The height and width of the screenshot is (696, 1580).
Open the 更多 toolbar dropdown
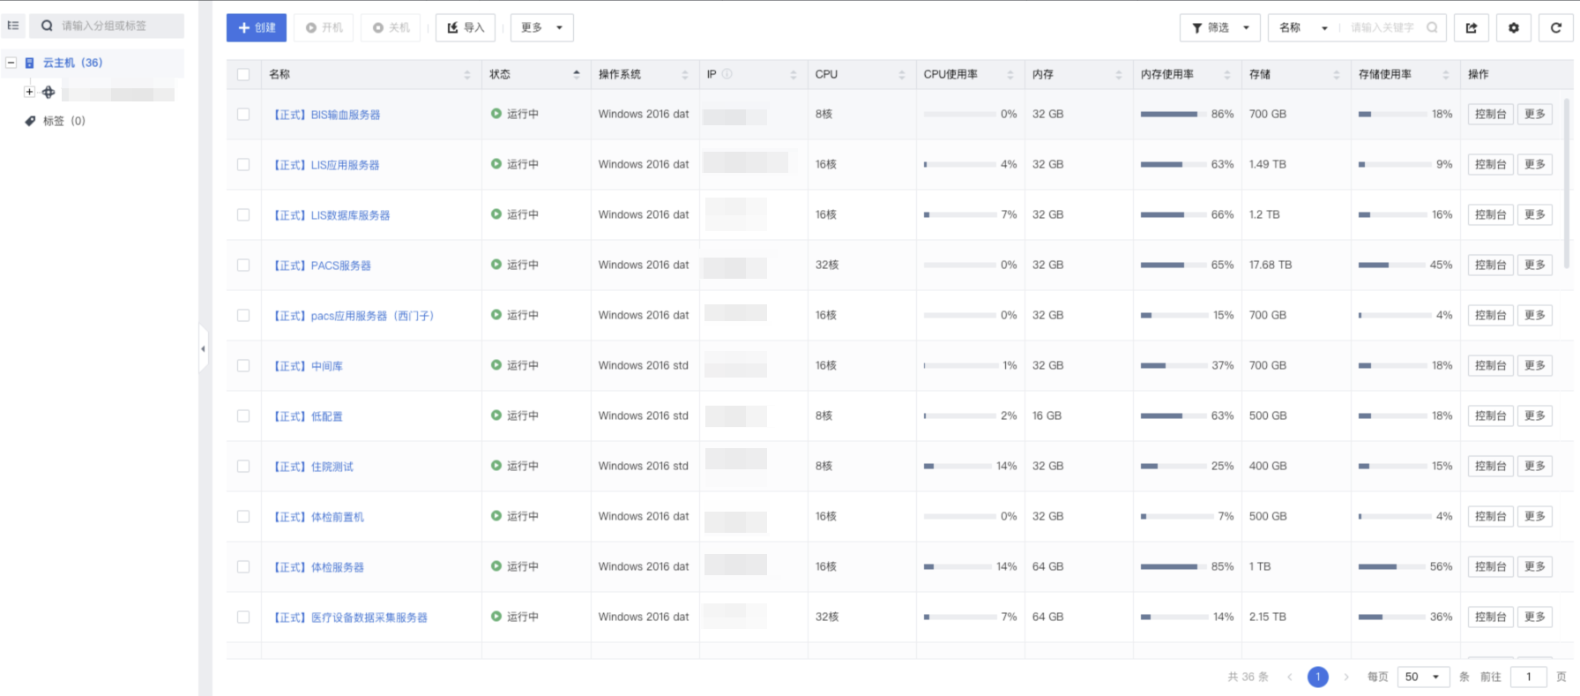(542, 27)
